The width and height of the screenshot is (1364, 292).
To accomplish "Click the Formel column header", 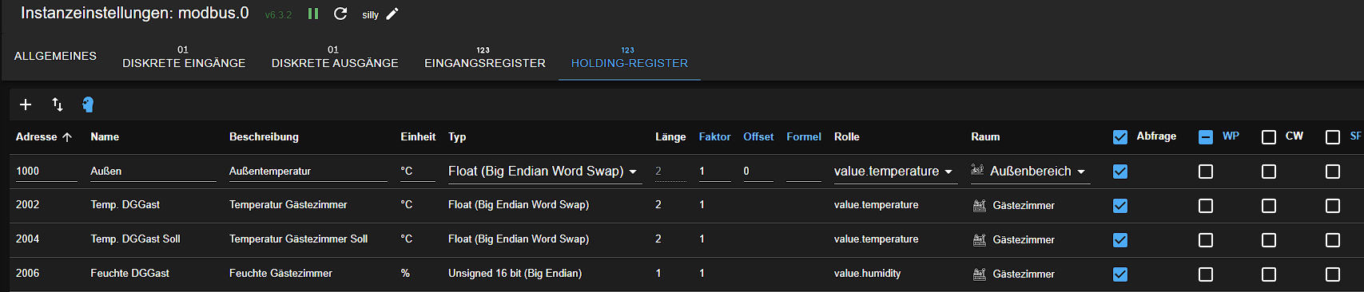I will [804, 137].
